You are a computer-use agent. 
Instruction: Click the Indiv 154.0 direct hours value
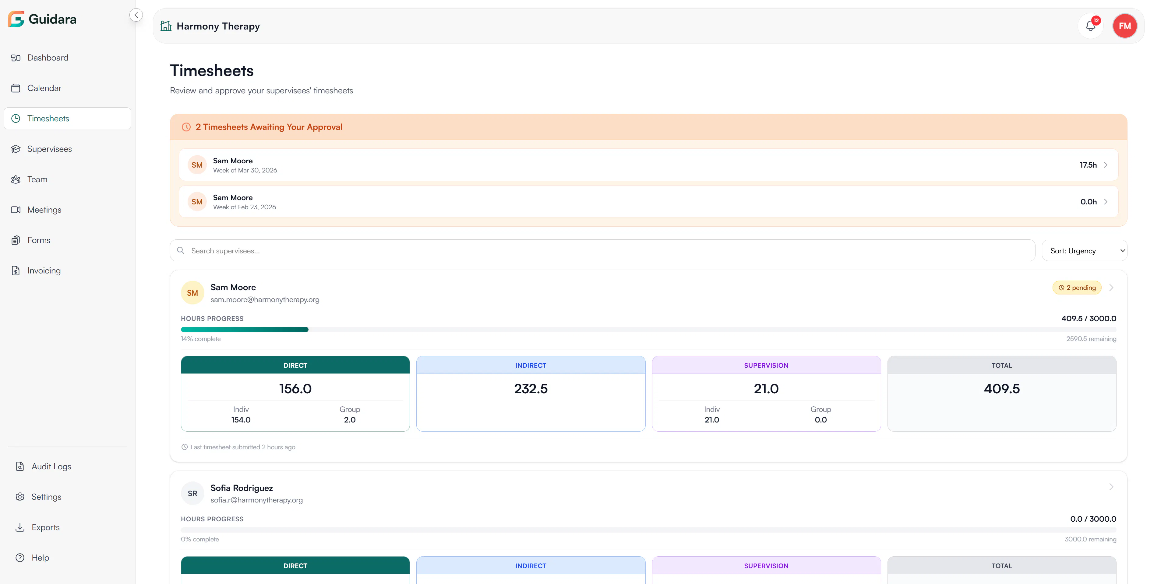(x=241, y=420)
